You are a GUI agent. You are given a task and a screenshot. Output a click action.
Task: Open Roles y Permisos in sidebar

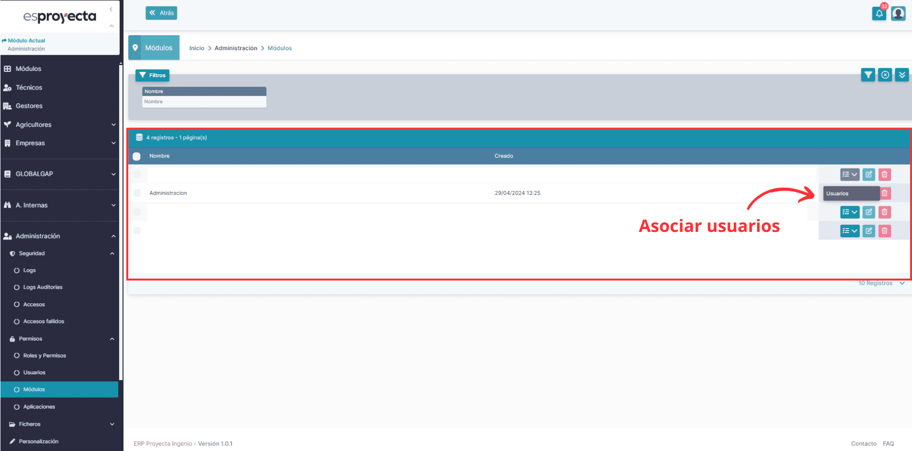click(x=44, y=356)
